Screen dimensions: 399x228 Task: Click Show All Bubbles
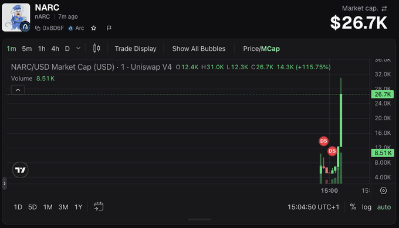(199, 49)
